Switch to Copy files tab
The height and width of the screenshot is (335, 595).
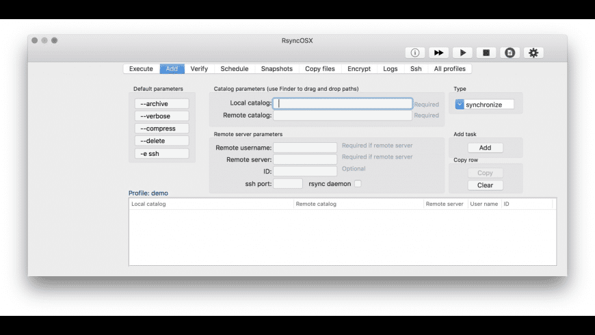[320, 68]
